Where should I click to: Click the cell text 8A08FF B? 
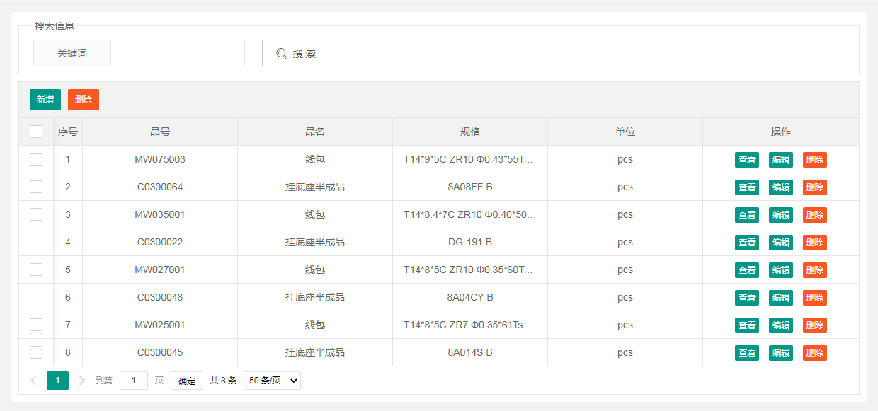point(470,187)
